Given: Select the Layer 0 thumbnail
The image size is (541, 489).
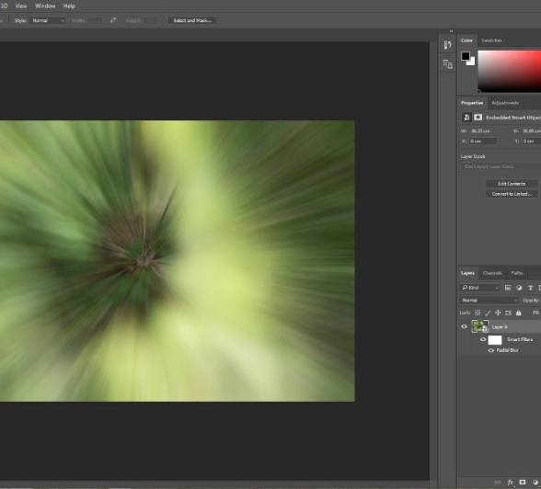Looking at the screenshot, I should [x=479, y=326].
